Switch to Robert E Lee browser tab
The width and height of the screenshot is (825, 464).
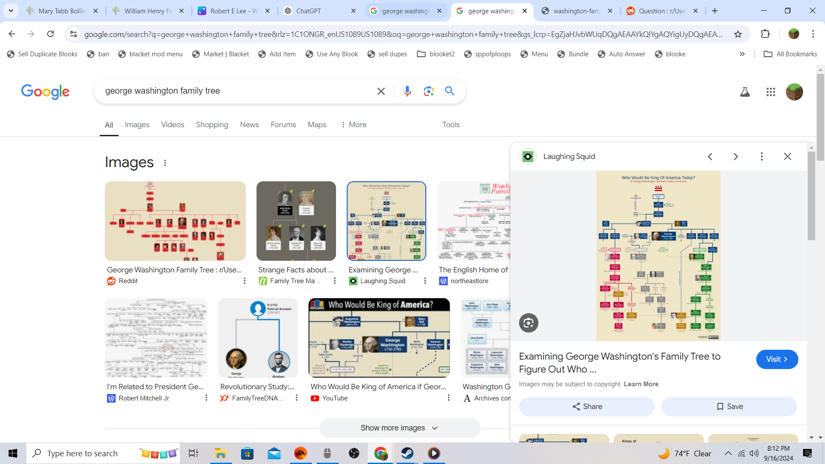[234, 11]
